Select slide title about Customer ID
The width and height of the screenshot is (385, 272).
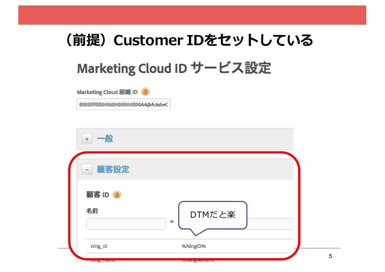(x=188, y=40)
